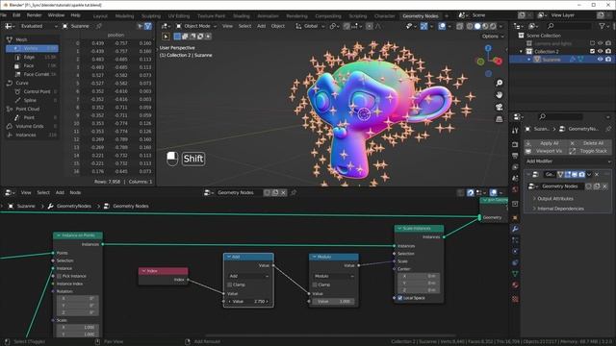Click the Toggle Stack button

coord(590,151)
